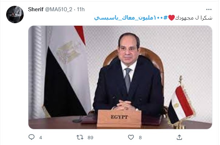Open the reply speech bubble icon
Viewport: 220px width, 145px height.
click(31, 137)
